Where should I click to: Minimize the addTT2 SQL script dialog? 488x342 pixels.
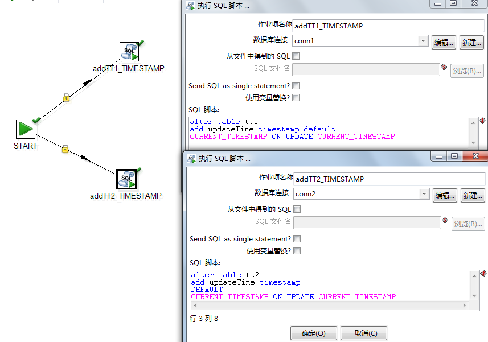coord(439,156)
